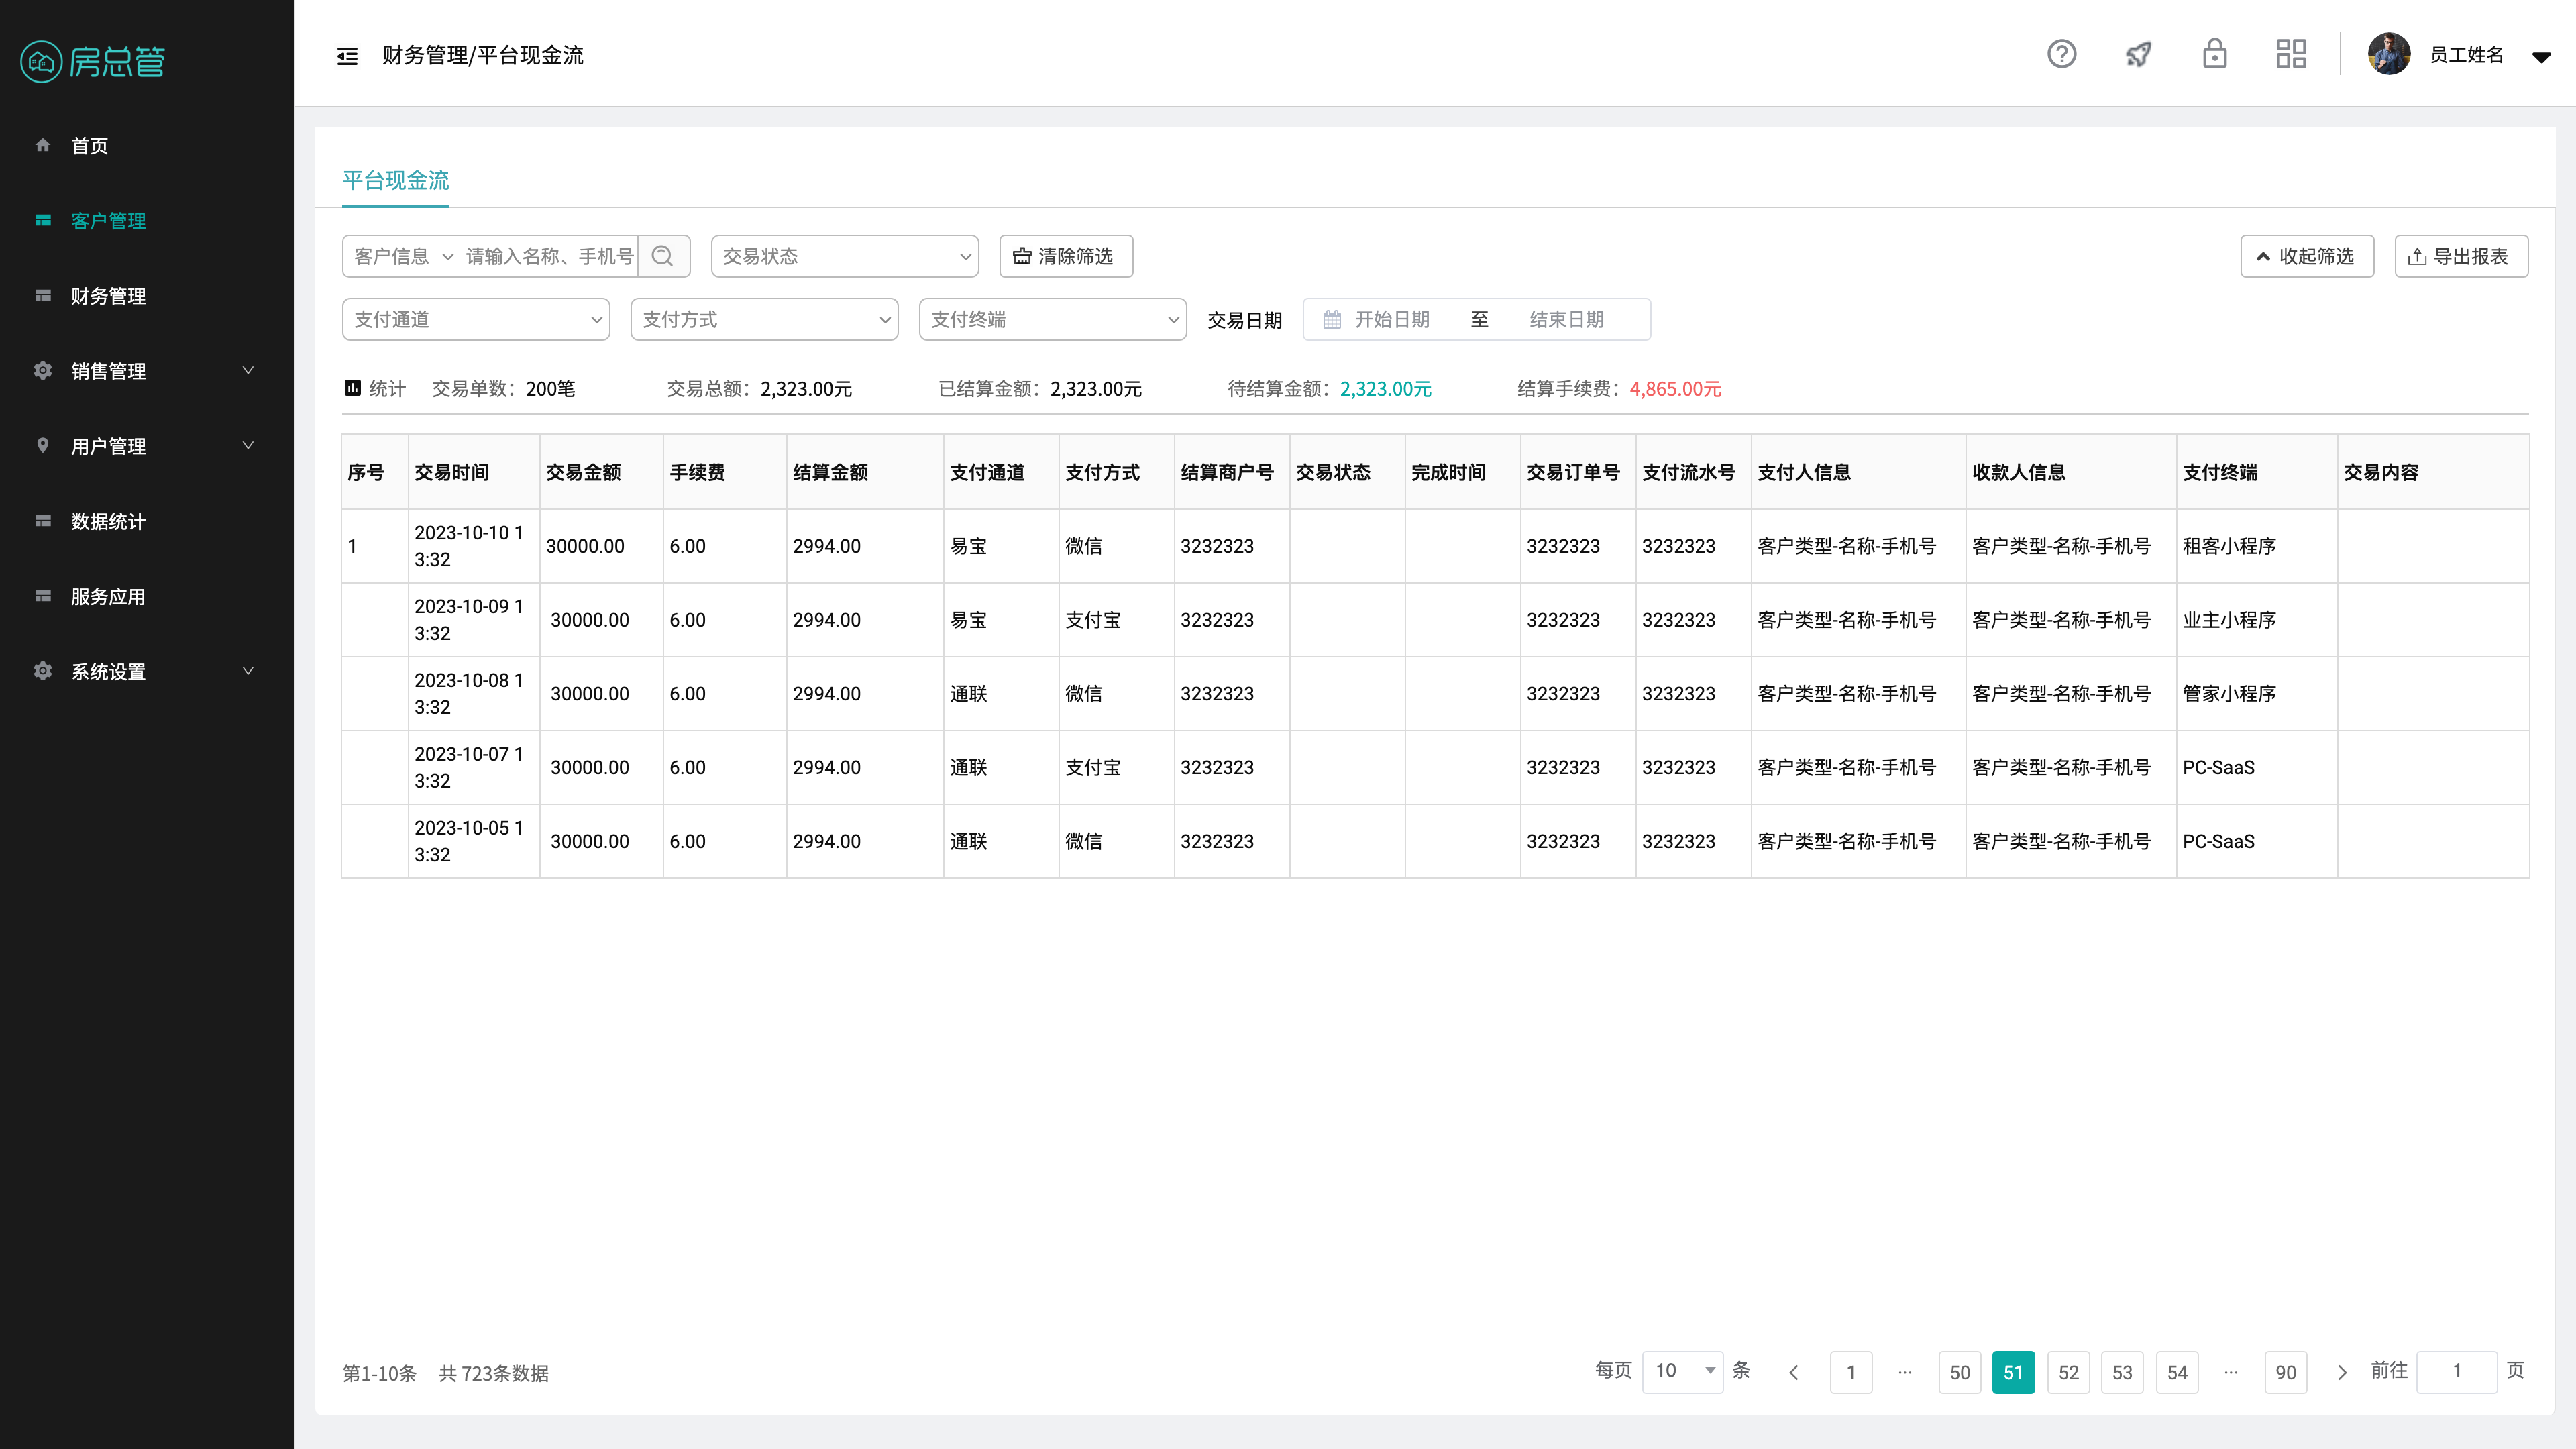Screen dimensions: 2576x1449
Task: Click the icon beside 财务管理
Action: [x=43, y=295]
